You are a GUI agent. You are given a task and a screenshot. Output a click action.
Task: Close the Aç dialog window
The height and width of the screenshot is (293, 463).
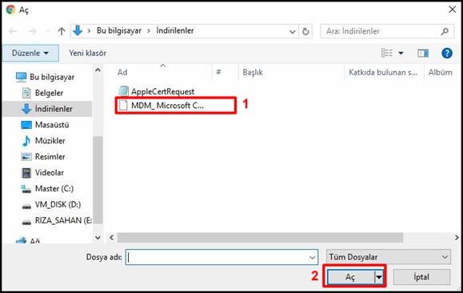[x=452, y=10]
